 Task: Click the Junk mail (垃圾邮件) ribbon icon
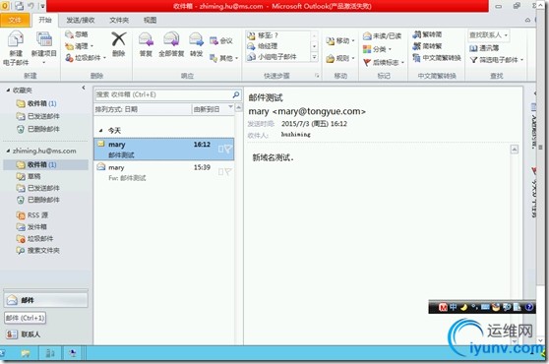[69, 58]
